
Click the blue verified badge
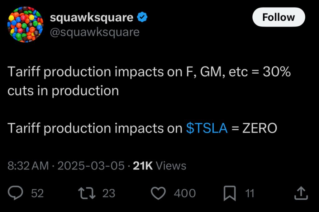tap(142, 18)
